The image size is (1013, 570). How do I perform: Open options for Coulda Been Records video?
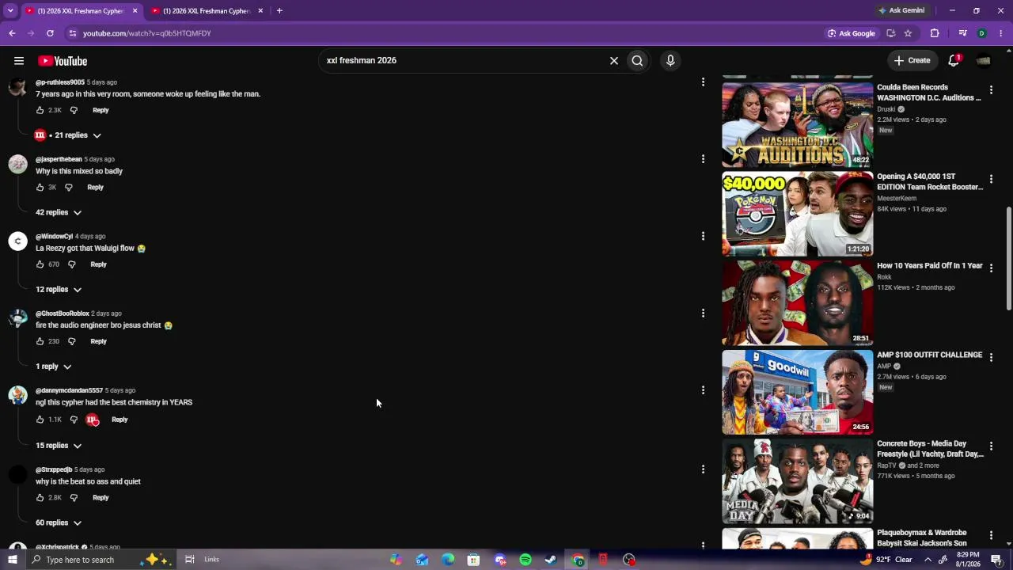(991, 90)
